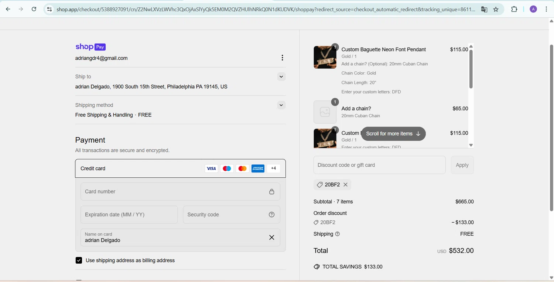The height and width of the screenshot is (282, 554).
Task: Click the American Express icon
Action: [258, 168]
